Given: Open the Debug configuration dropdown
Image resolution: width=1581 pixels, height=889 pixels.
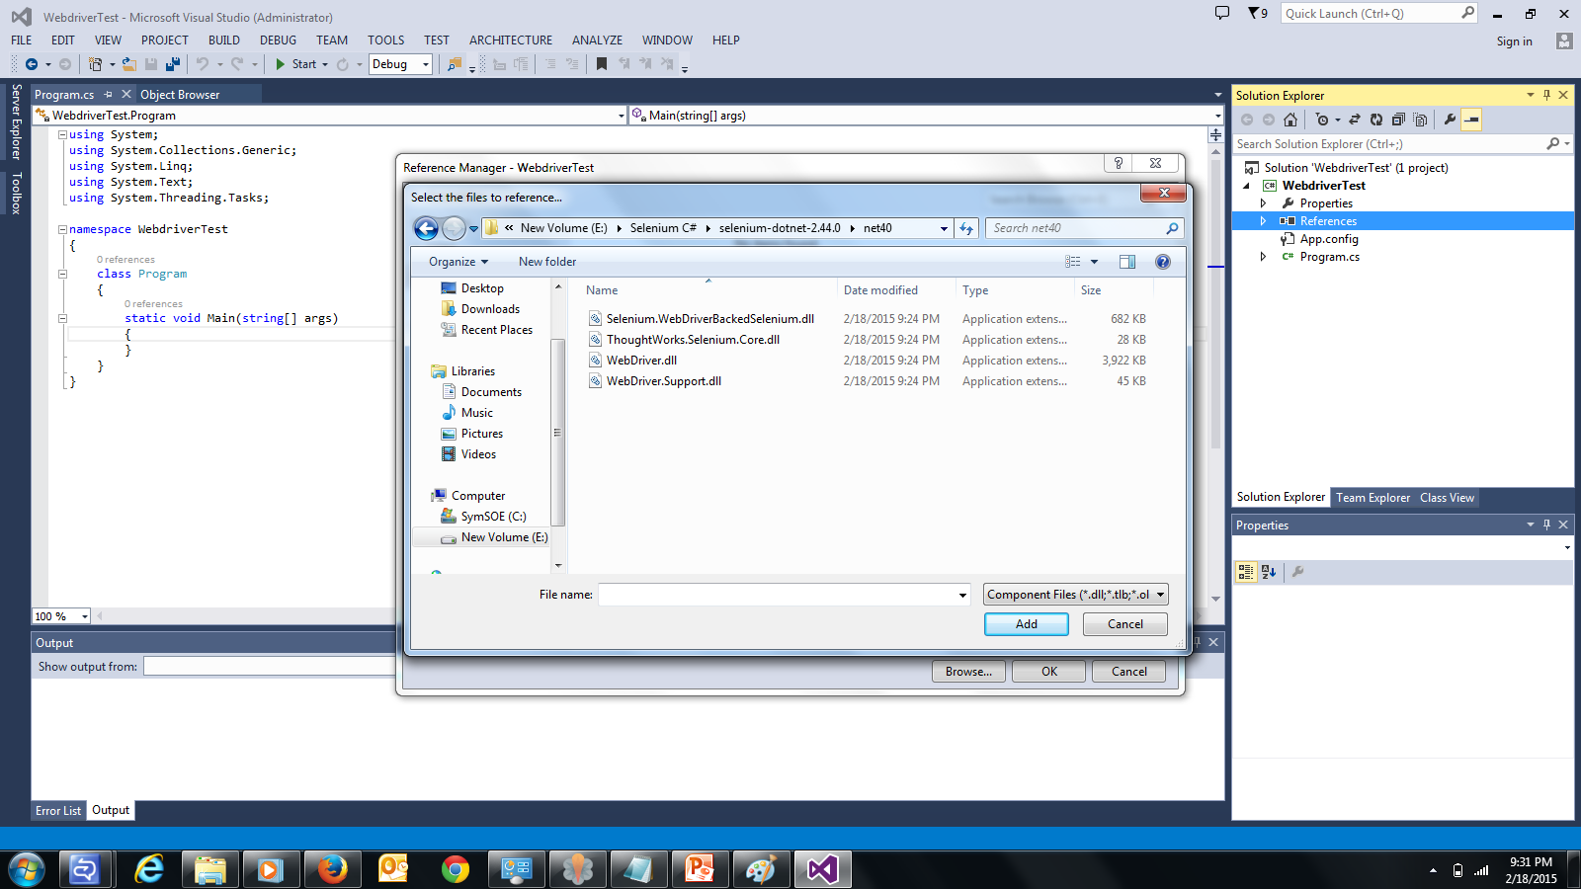Looking at the screenshot, I should tap(426, 64).
